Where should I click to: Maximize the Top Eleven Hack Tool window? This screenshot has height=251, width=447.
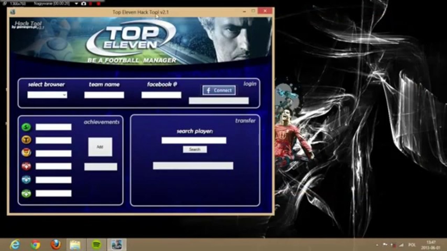[x=253, y=12]
